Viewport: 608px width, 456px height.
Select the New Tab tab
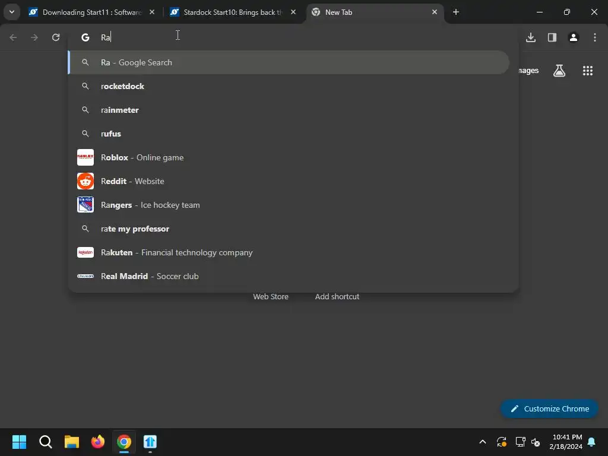point(374,12)
